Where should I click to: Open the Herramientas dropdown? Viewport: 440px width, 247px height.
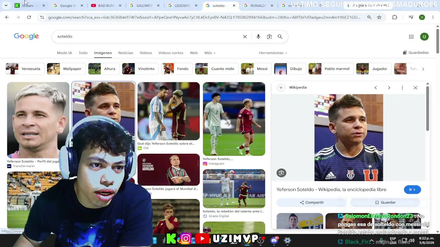[273, 53]
